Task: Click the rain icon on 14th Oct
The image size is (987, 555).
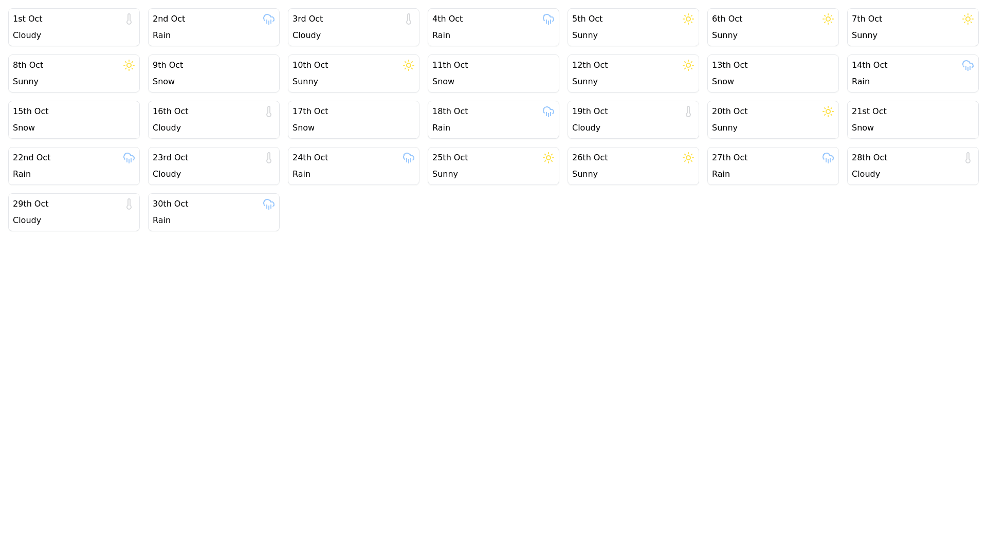Action: (x=968, y=65)
